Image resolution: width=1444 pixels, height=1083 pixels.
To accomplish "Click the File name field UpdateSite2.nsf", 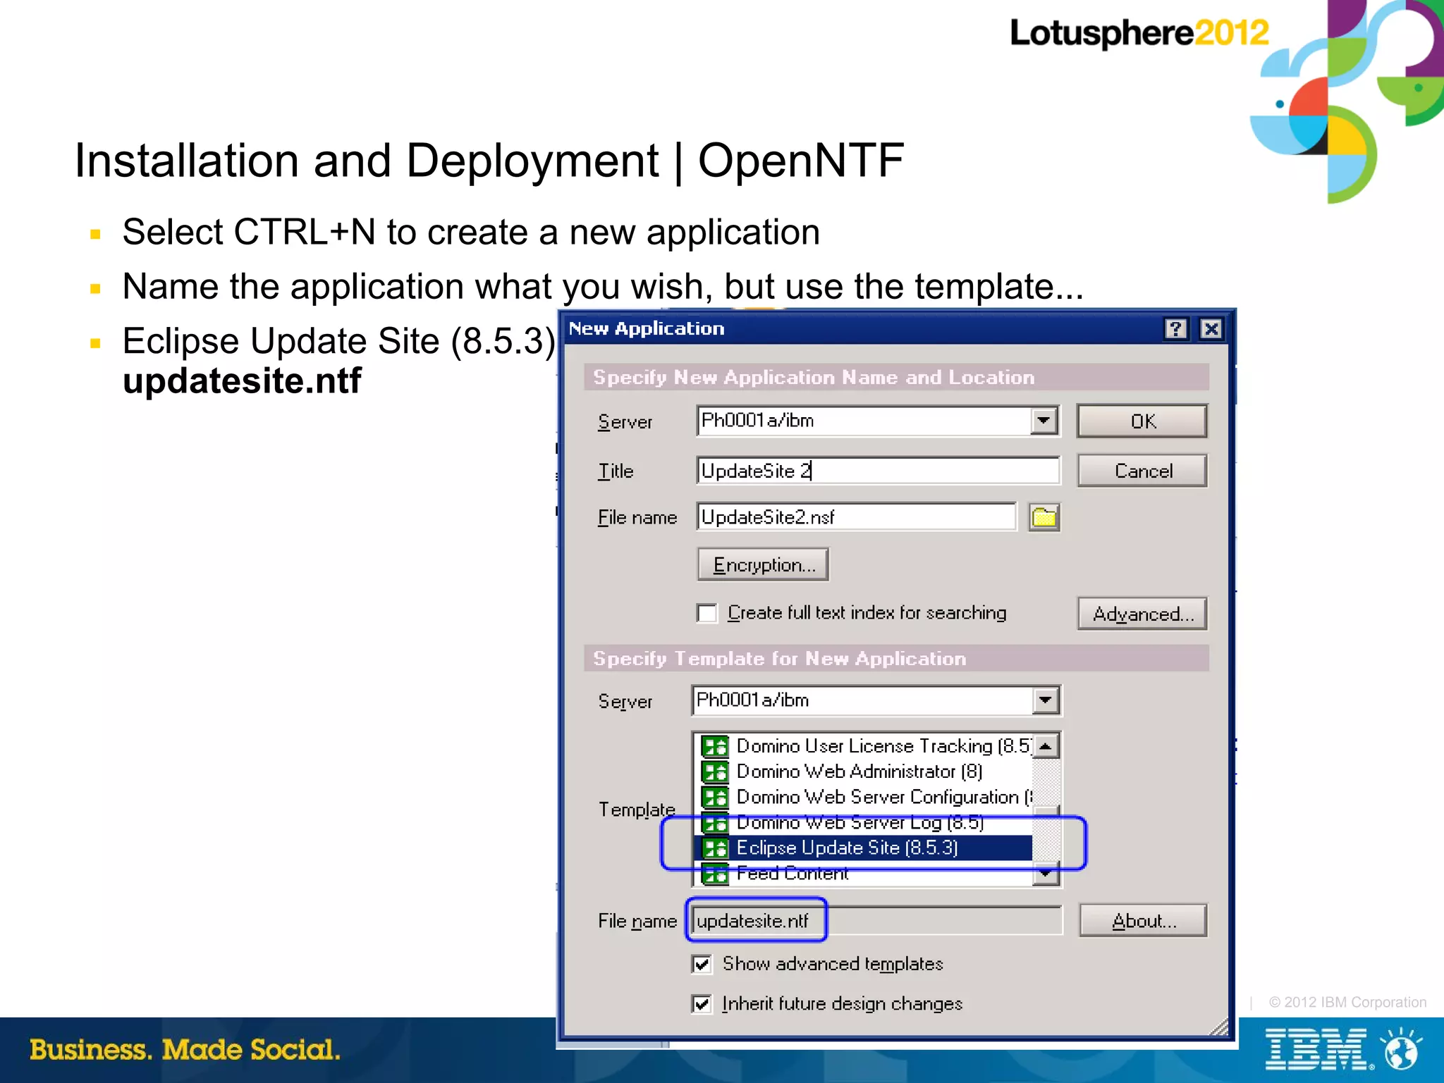I will tap(857, 517).
